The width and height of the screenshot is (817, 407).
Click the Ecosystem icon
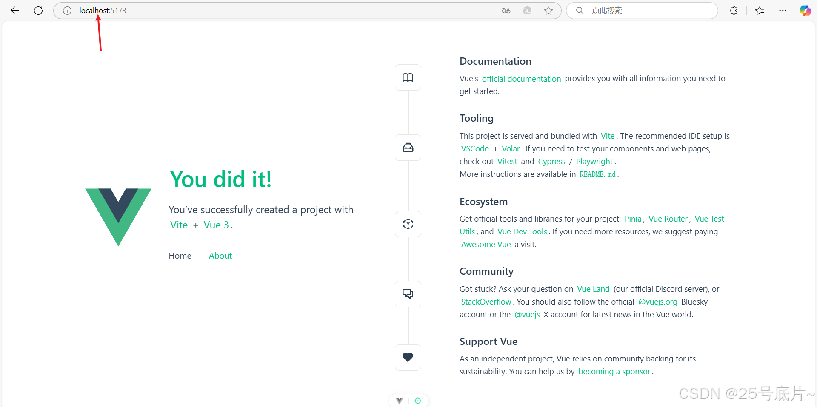point(408,224)
